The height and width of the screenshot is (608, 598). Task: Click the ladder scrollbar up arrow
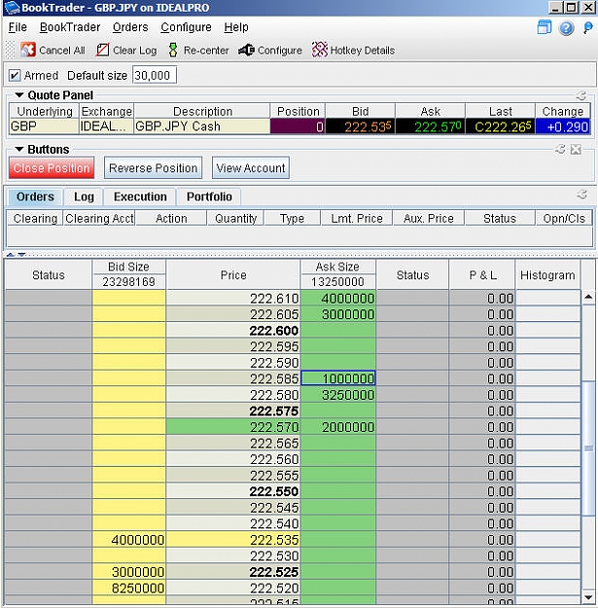[x=588, y=297]
